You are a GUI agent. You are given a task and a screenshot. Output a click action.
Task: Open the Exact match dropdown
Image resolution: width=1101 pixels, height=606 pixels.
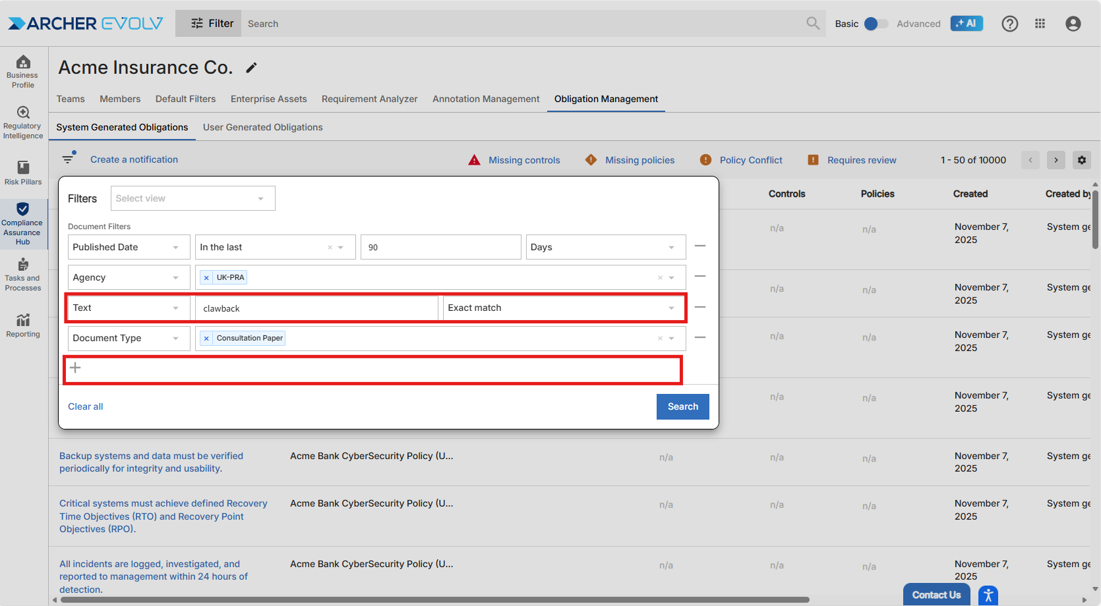[562, 308]
